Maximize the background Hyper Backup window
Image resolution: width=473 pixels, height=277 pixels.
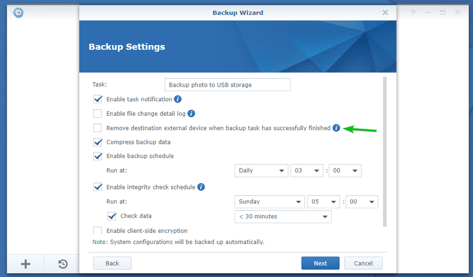pyautogui.click(x=442, y=13)
